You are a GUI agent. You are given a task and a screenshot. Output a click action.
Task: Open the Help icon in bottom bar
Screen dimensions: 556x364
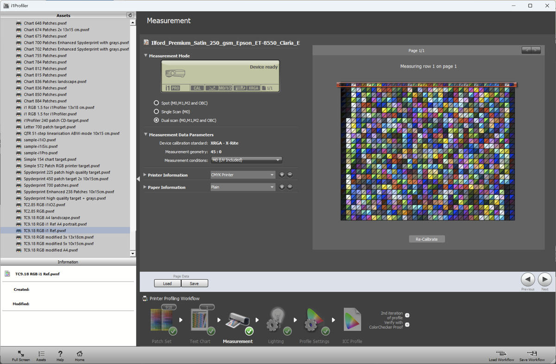[60, 355]
